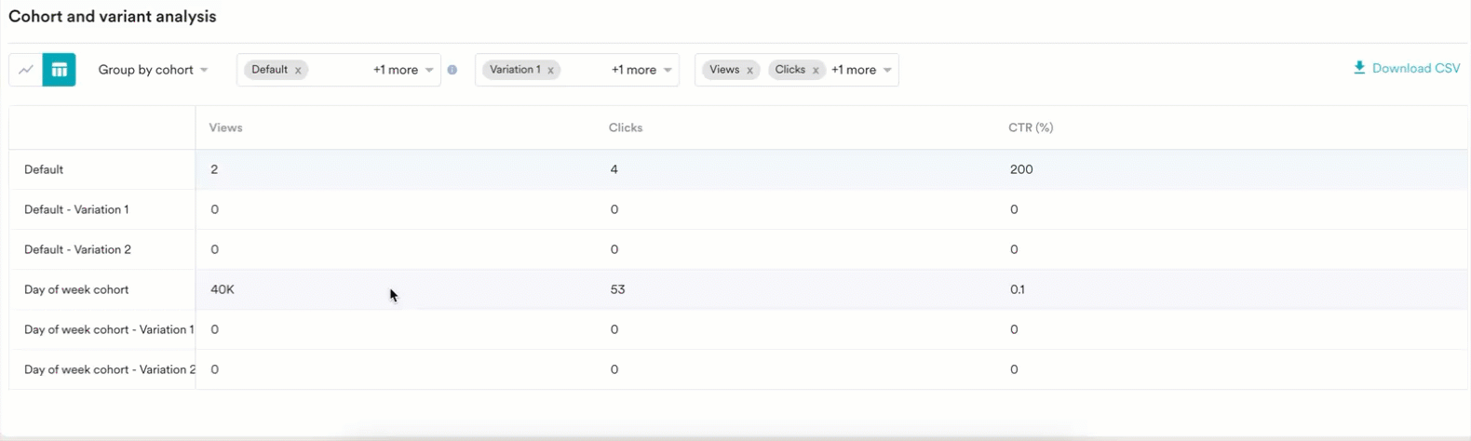This screenshot has width=1471, height=441.
Task: Click the Clicks column header
Action: (626, 127)
